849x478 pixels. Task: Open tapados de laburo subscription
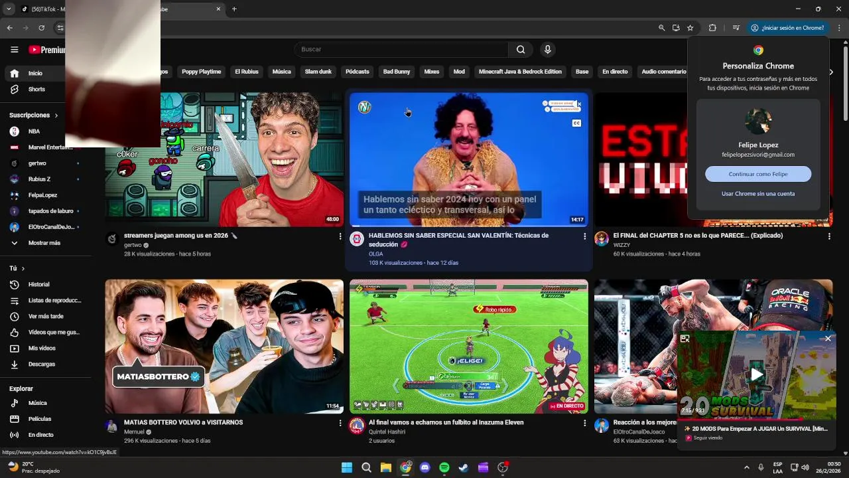[45, 211]
